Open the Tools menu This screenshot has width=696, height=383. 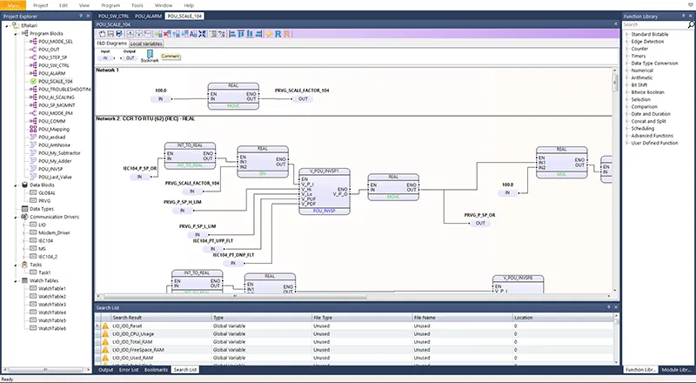tap(137, 5)
